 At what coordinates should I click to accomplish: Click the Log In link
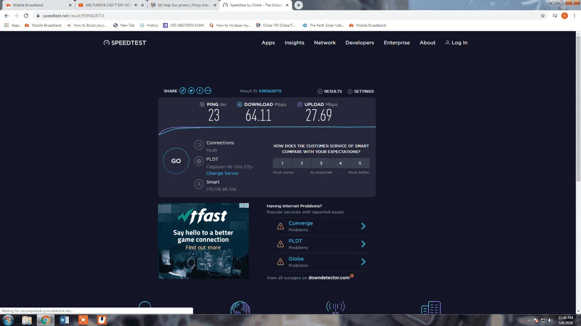pyautogui.click(x=459, y=43)
